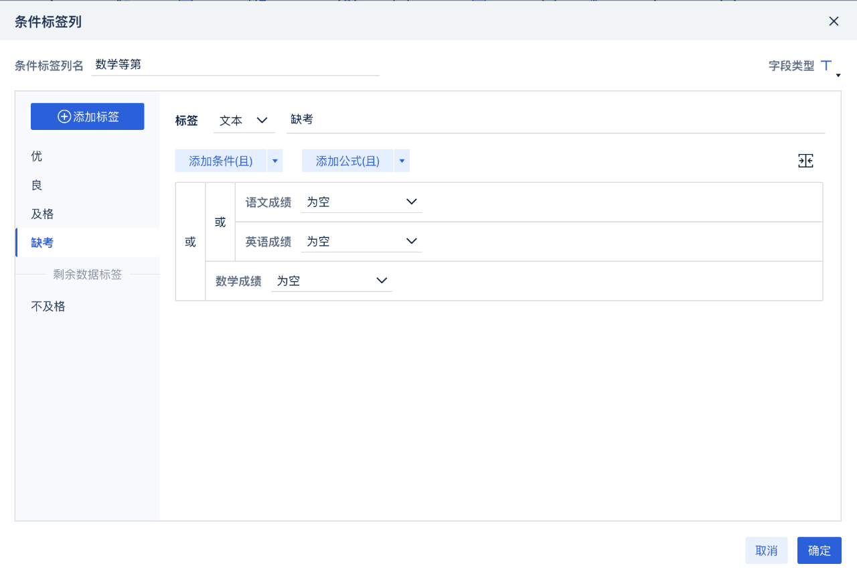Confirm settings with the 确定 button
Screen dimensions: 857x580
(x=819, y=550)
